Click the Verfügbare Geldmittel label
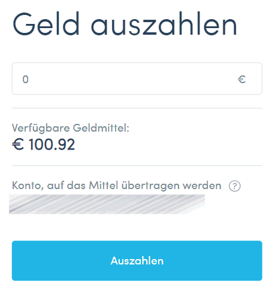This screenshot has height=286, width=269. point(71,128)
